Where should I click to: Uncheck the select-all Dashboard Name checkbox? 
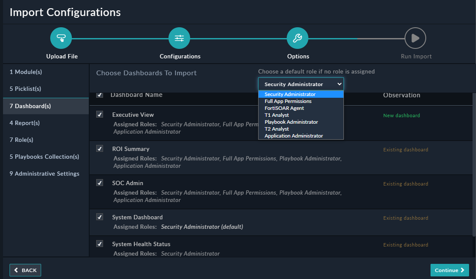click(99, 95)
